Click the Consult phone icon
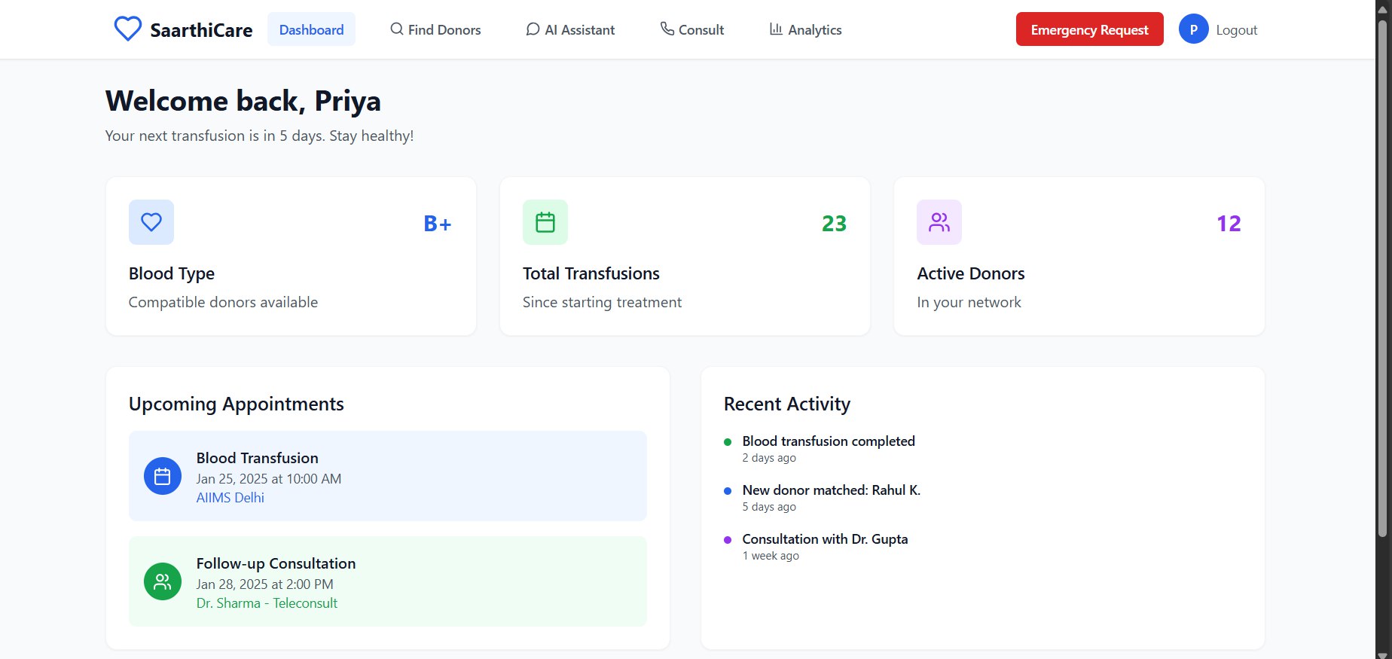This screenshot has height=659, width=1392. pyautogui.click(x=667, y=29)
